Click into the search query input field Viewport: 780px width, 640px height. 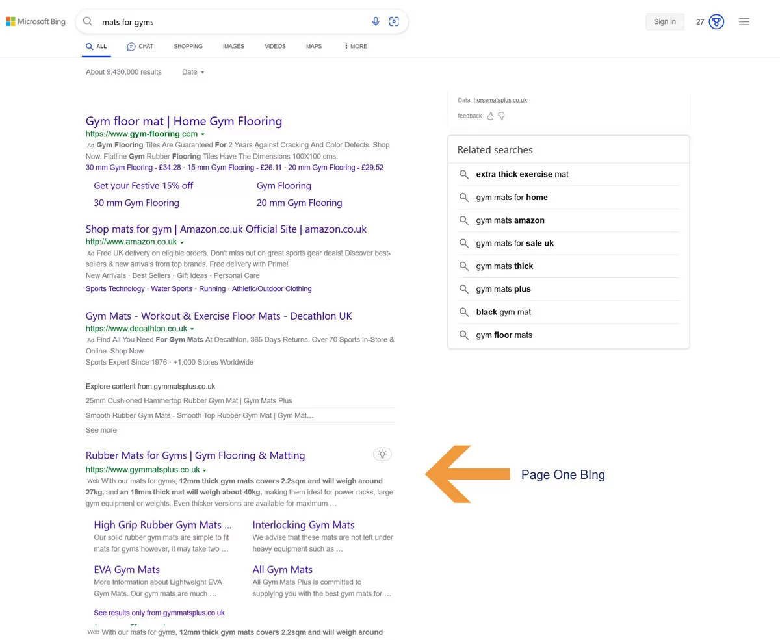coord(227,22)
